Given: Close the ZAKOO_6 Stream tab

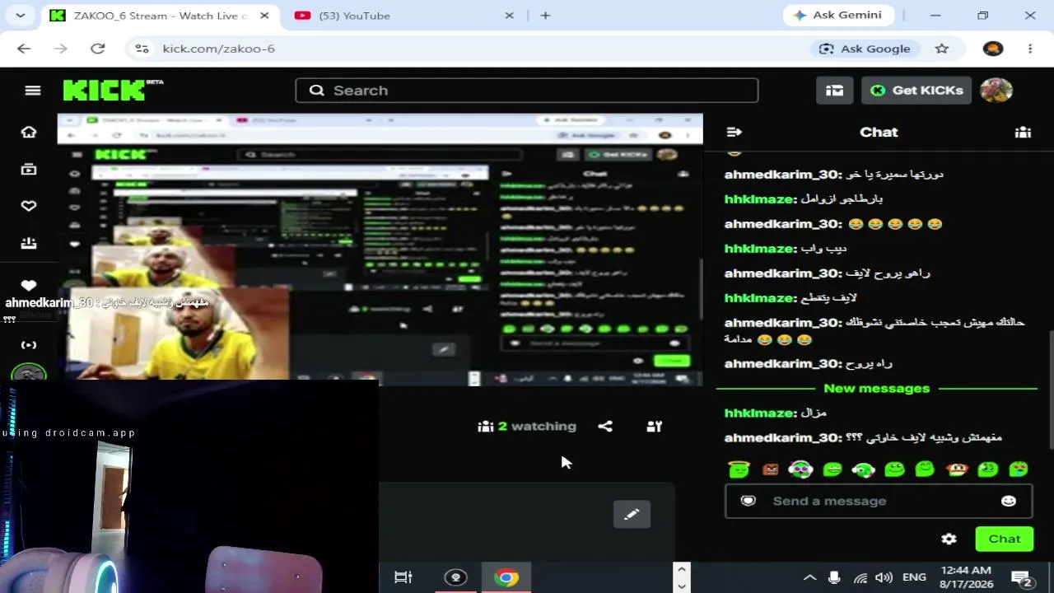Looking at the screenshot, I should 264,16.
